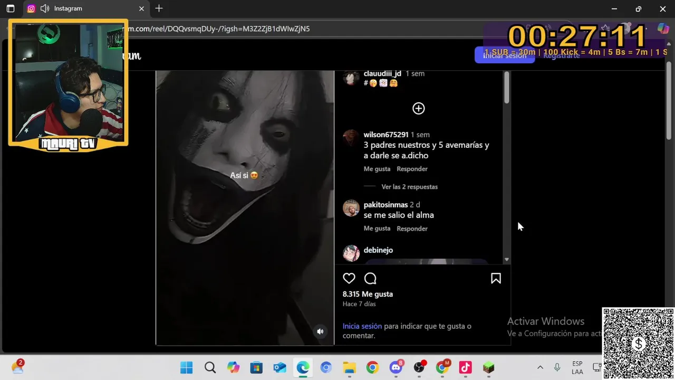Open a new browser tab
This screenshot has width=675, height=380.
point(159,8)
